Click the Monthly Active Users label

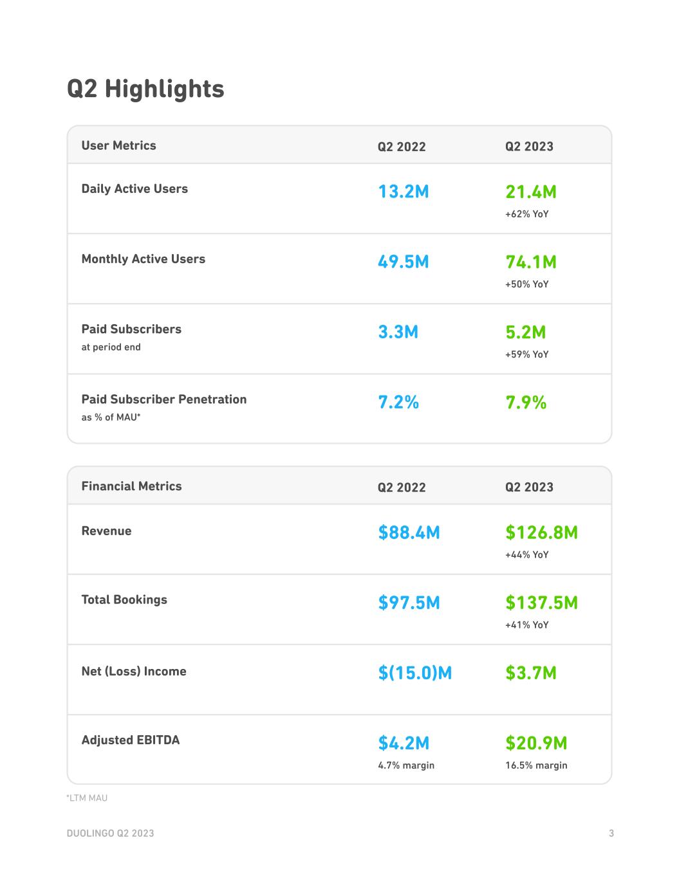(x=143, y=259)
